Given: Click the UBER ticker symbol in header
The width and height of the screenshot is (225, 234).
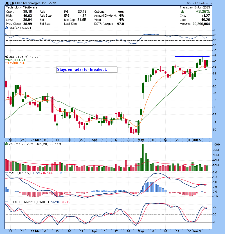Looking at the screenshot, I should pos(9,3).
